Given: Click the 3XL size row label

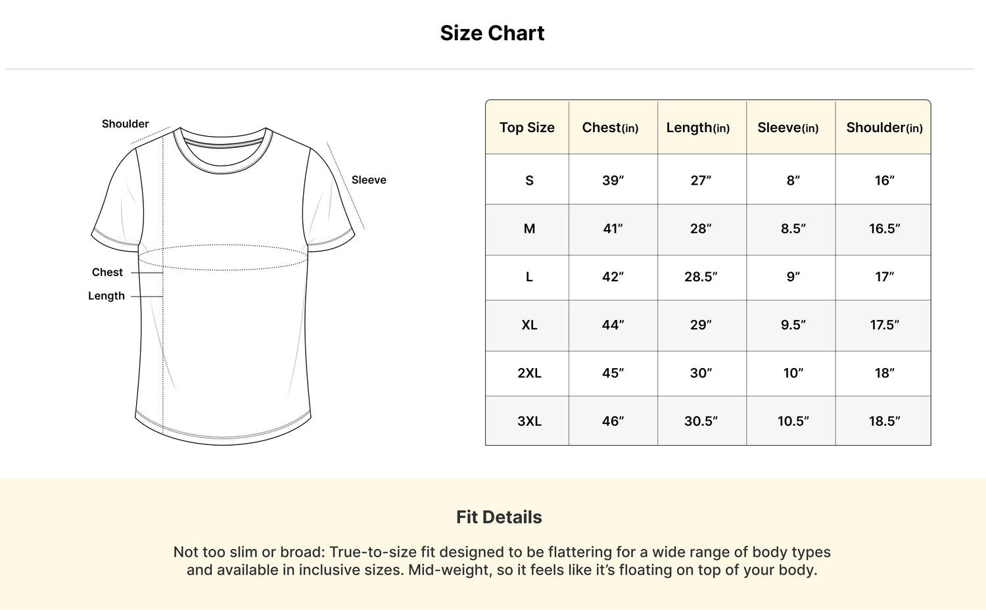Looking at the screenshot, I should 529,421.
